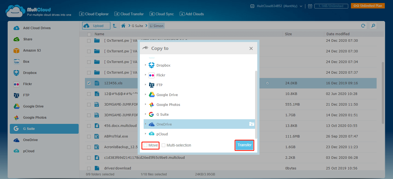393x179 pixels.
Task: Click the Add Cloud Drives plus icon
Action: [x=16, y=28]
